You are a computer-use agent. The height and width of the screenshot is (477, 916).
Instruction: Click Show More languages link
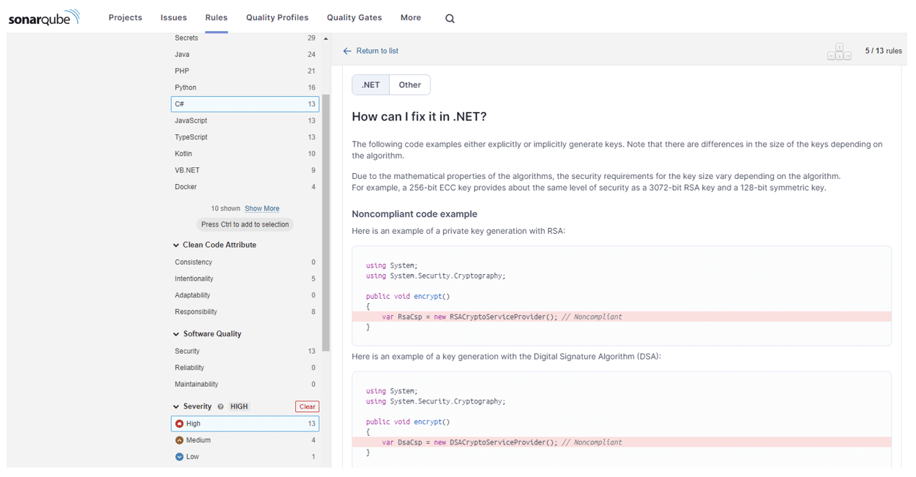point(262,209)
